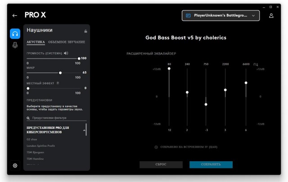This screenshot has width=288, height=182.
Task: Click the МИКР volume slider handle
Action: 60,73
